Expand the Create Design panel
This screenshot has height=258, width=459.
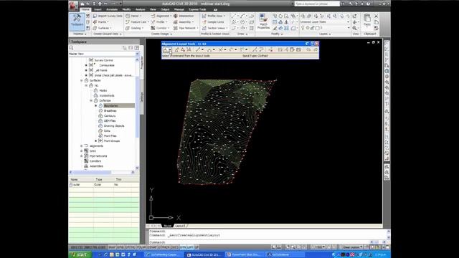point(161,34)
